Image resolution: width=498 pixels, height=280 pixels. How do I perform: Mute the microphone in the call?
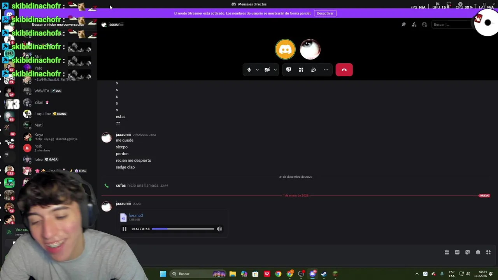click(x=249, y=70)
